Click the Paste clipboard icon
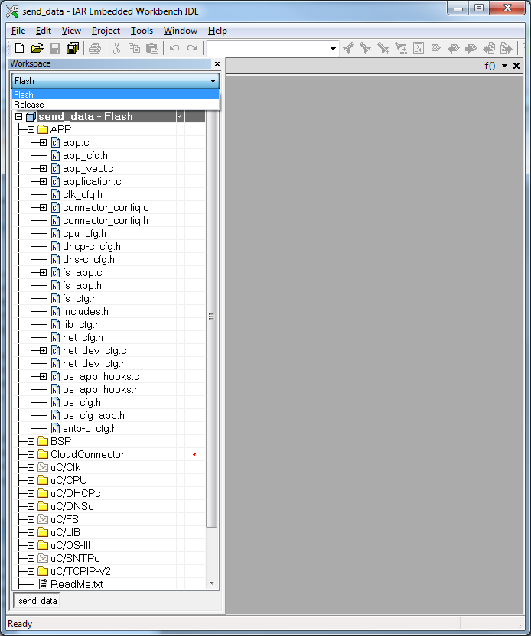This screenshot has width=531, height=636. pos(151,48)
